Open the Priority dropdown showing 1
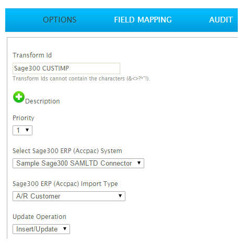The width and height of the screenshot is (243, 244). (x=22, y=130)
